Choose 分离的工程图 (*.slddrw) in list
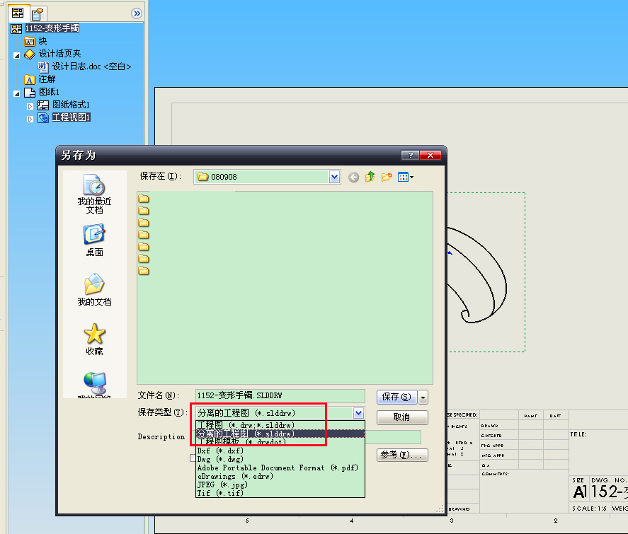The height and width of the screenshot is (534, 628). [280, 434]
